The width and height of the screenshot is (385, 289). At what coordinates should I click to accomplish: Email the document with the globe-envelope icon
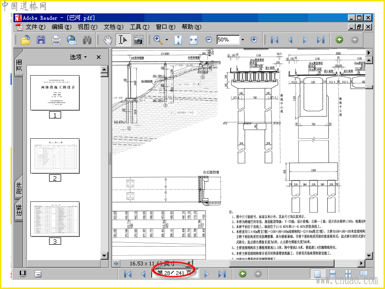coord(72,40)
